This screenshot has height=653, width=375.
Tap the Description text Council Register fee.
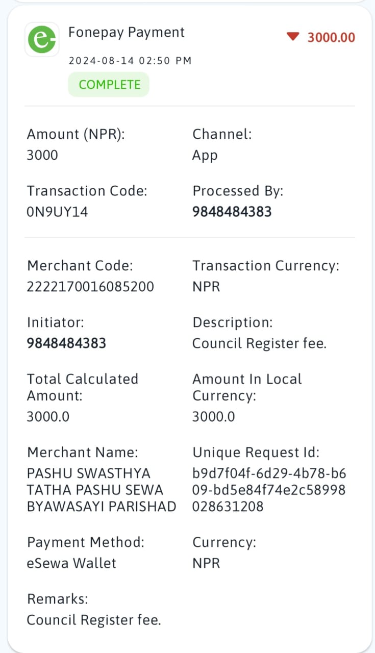coord(259,343)
